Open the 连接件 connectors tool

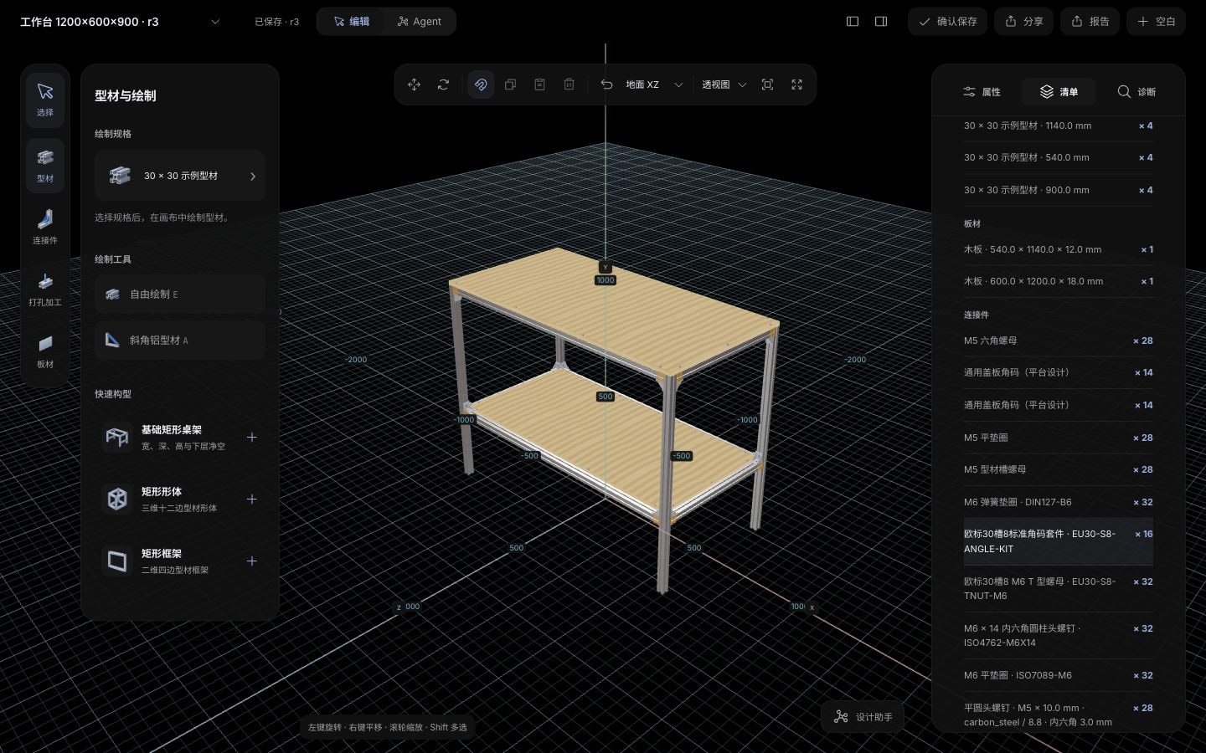45,227
